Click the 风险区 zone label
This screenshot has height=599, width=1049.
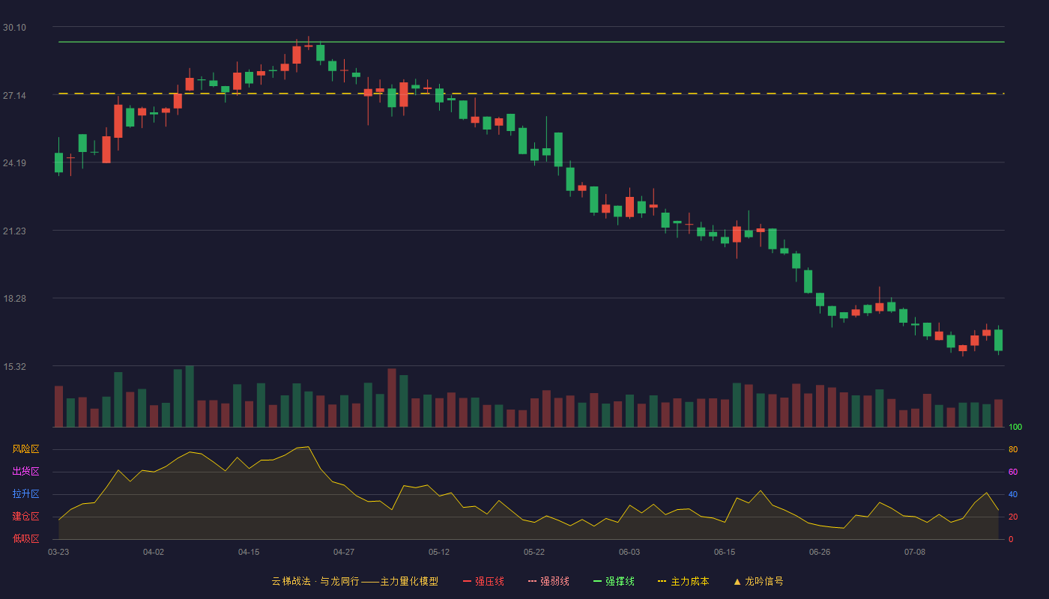(25, 449)
